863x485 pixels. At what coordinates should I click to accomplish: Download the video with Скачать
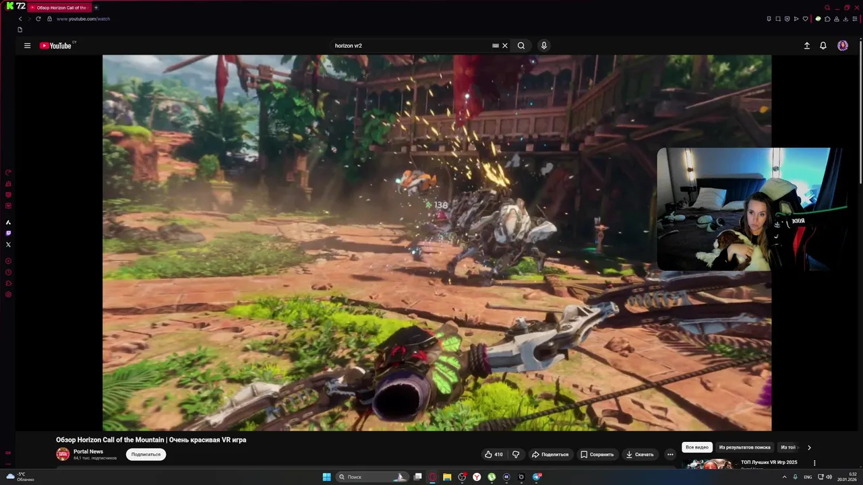point(640,455)
